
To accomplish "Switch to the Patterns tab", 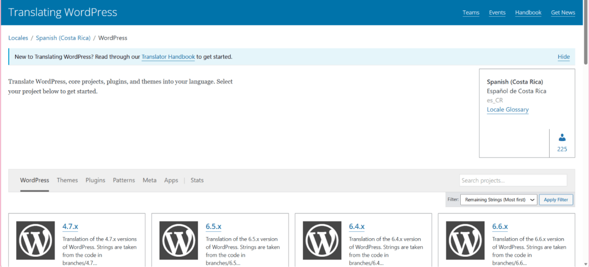I will pyautogui.click(x=124, y=180).
